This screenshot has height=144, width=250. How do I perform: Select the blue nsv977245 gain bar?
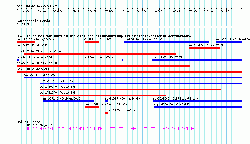click(69, 101)
